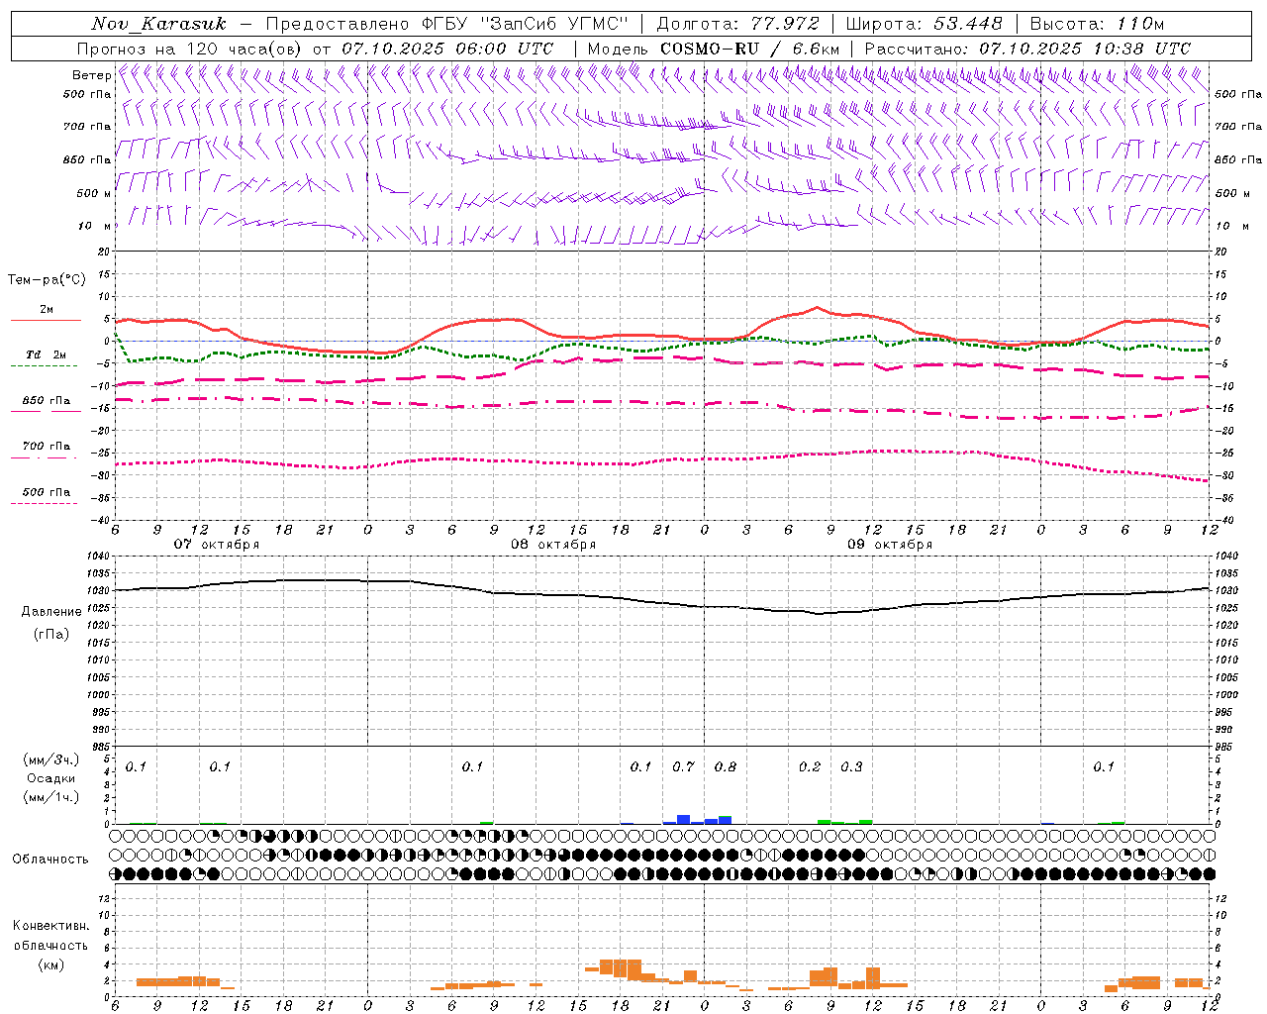Viewport: 1267px width, 1014px height.
Task: Click '700 гПа' temperature legend entry
Action: 47,447
